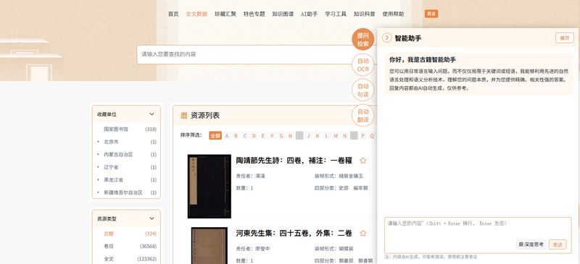Collapse assistant panel with circled arrow icon
Viewport: 580px width, 264px height.
pyautogui.click(x=387, y=38)
